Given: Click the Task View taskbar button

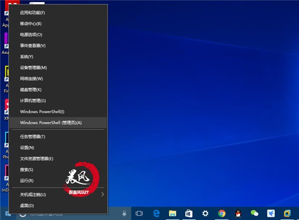Looking at the screenshot, I should 139,214.
